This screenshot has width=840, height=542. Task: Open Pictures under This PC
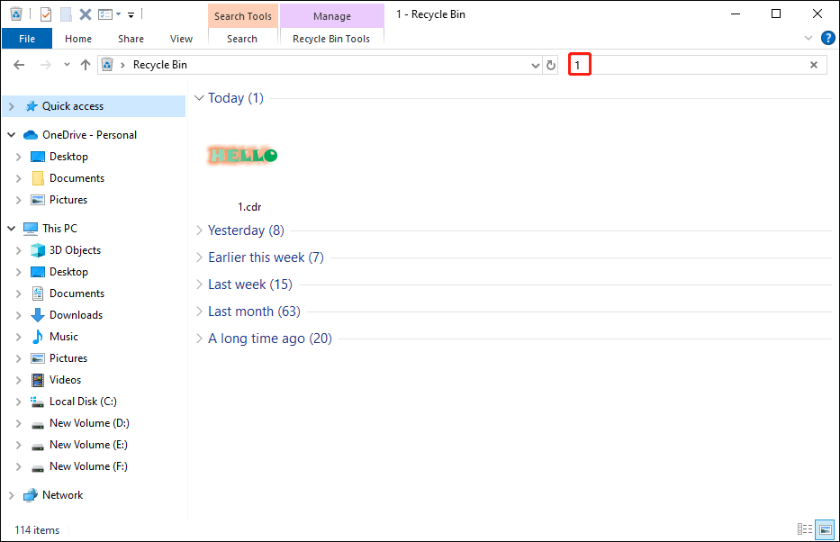coord(68,358)
